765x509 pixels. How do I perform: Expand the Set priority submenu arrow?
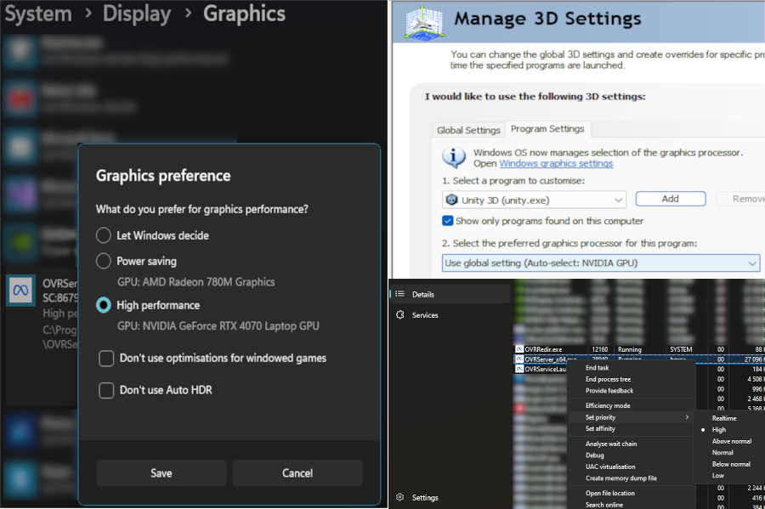tap(687, 417)
